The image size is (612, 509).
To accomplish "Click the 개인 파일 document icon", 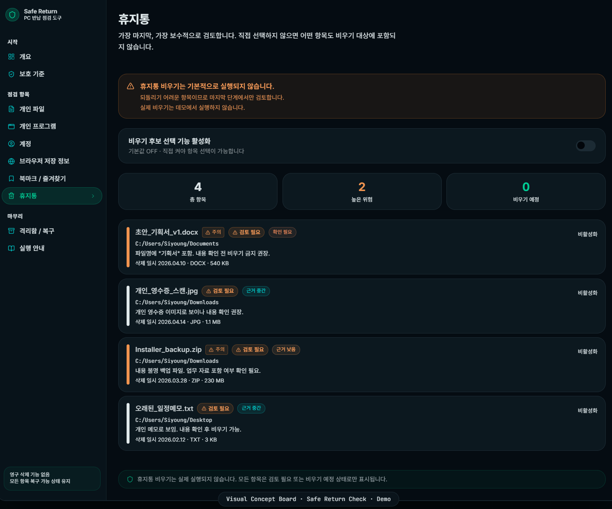I will click(11, 109).
